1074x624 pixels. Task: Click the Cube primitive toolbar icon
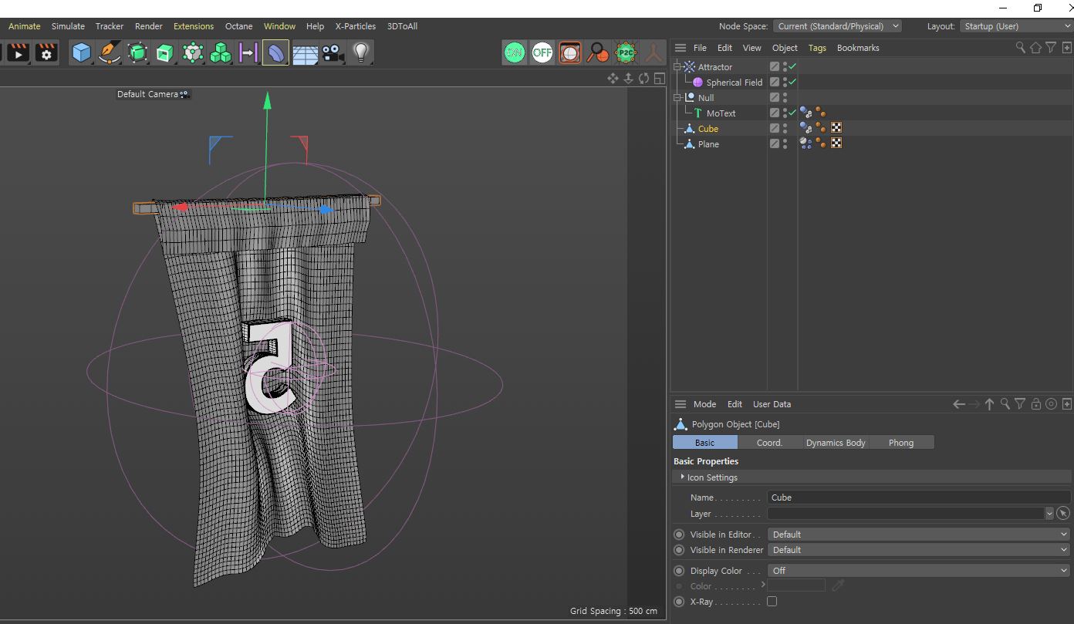81,52
